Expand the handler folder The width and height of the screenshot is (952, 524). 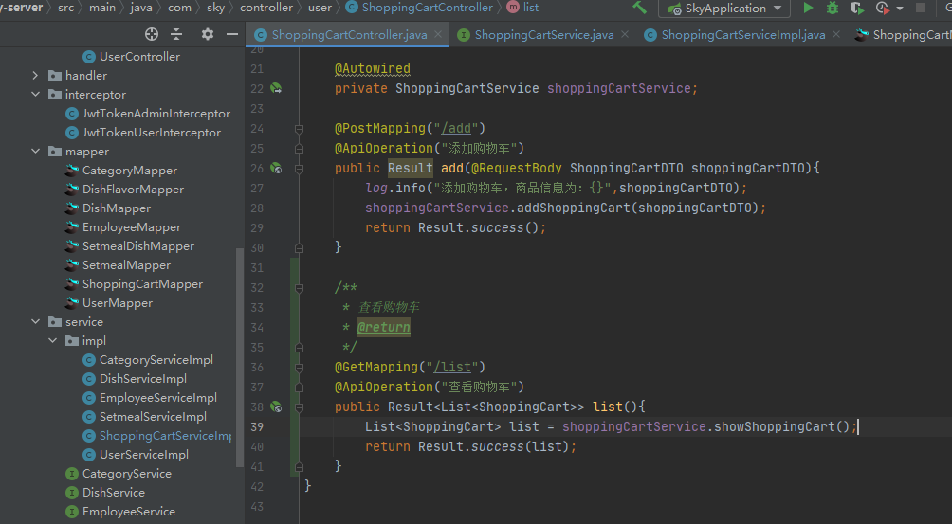click(x=35, y=75)
